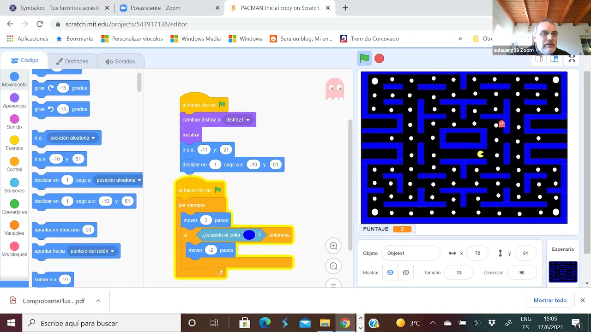591x332 pixels.
Task: Edit the Dirección field value 90
Action: [x=522, y=273]
